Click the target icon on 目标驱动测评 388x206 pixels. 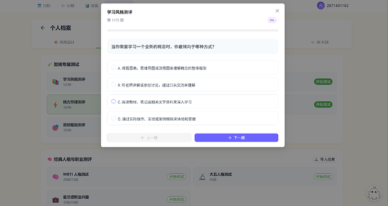tap(56, 127)
